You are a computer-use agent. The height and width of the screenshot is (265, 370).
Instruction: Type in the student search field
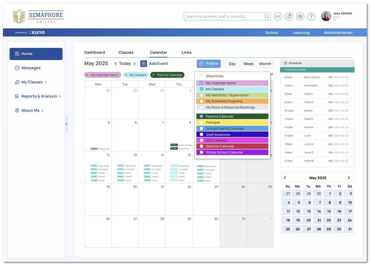click(x=224, y=16)
